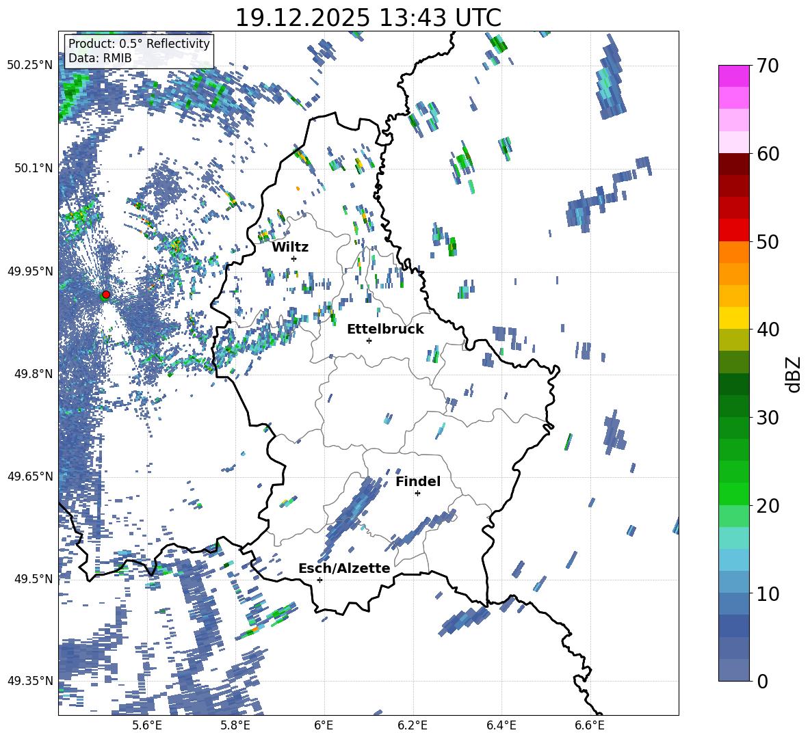Click the 49.5°N latitude label
810x739 pixels.
pos(33,578)
